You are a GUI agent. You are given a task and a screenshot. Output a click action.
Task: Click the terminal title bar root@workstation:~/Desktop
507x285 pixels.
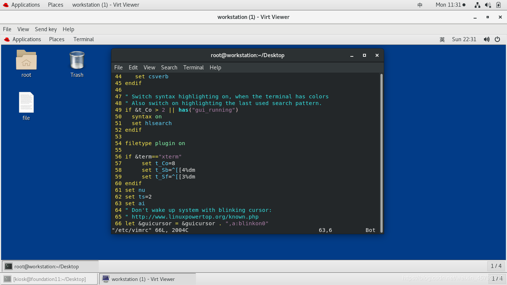(x=248, y=55)
